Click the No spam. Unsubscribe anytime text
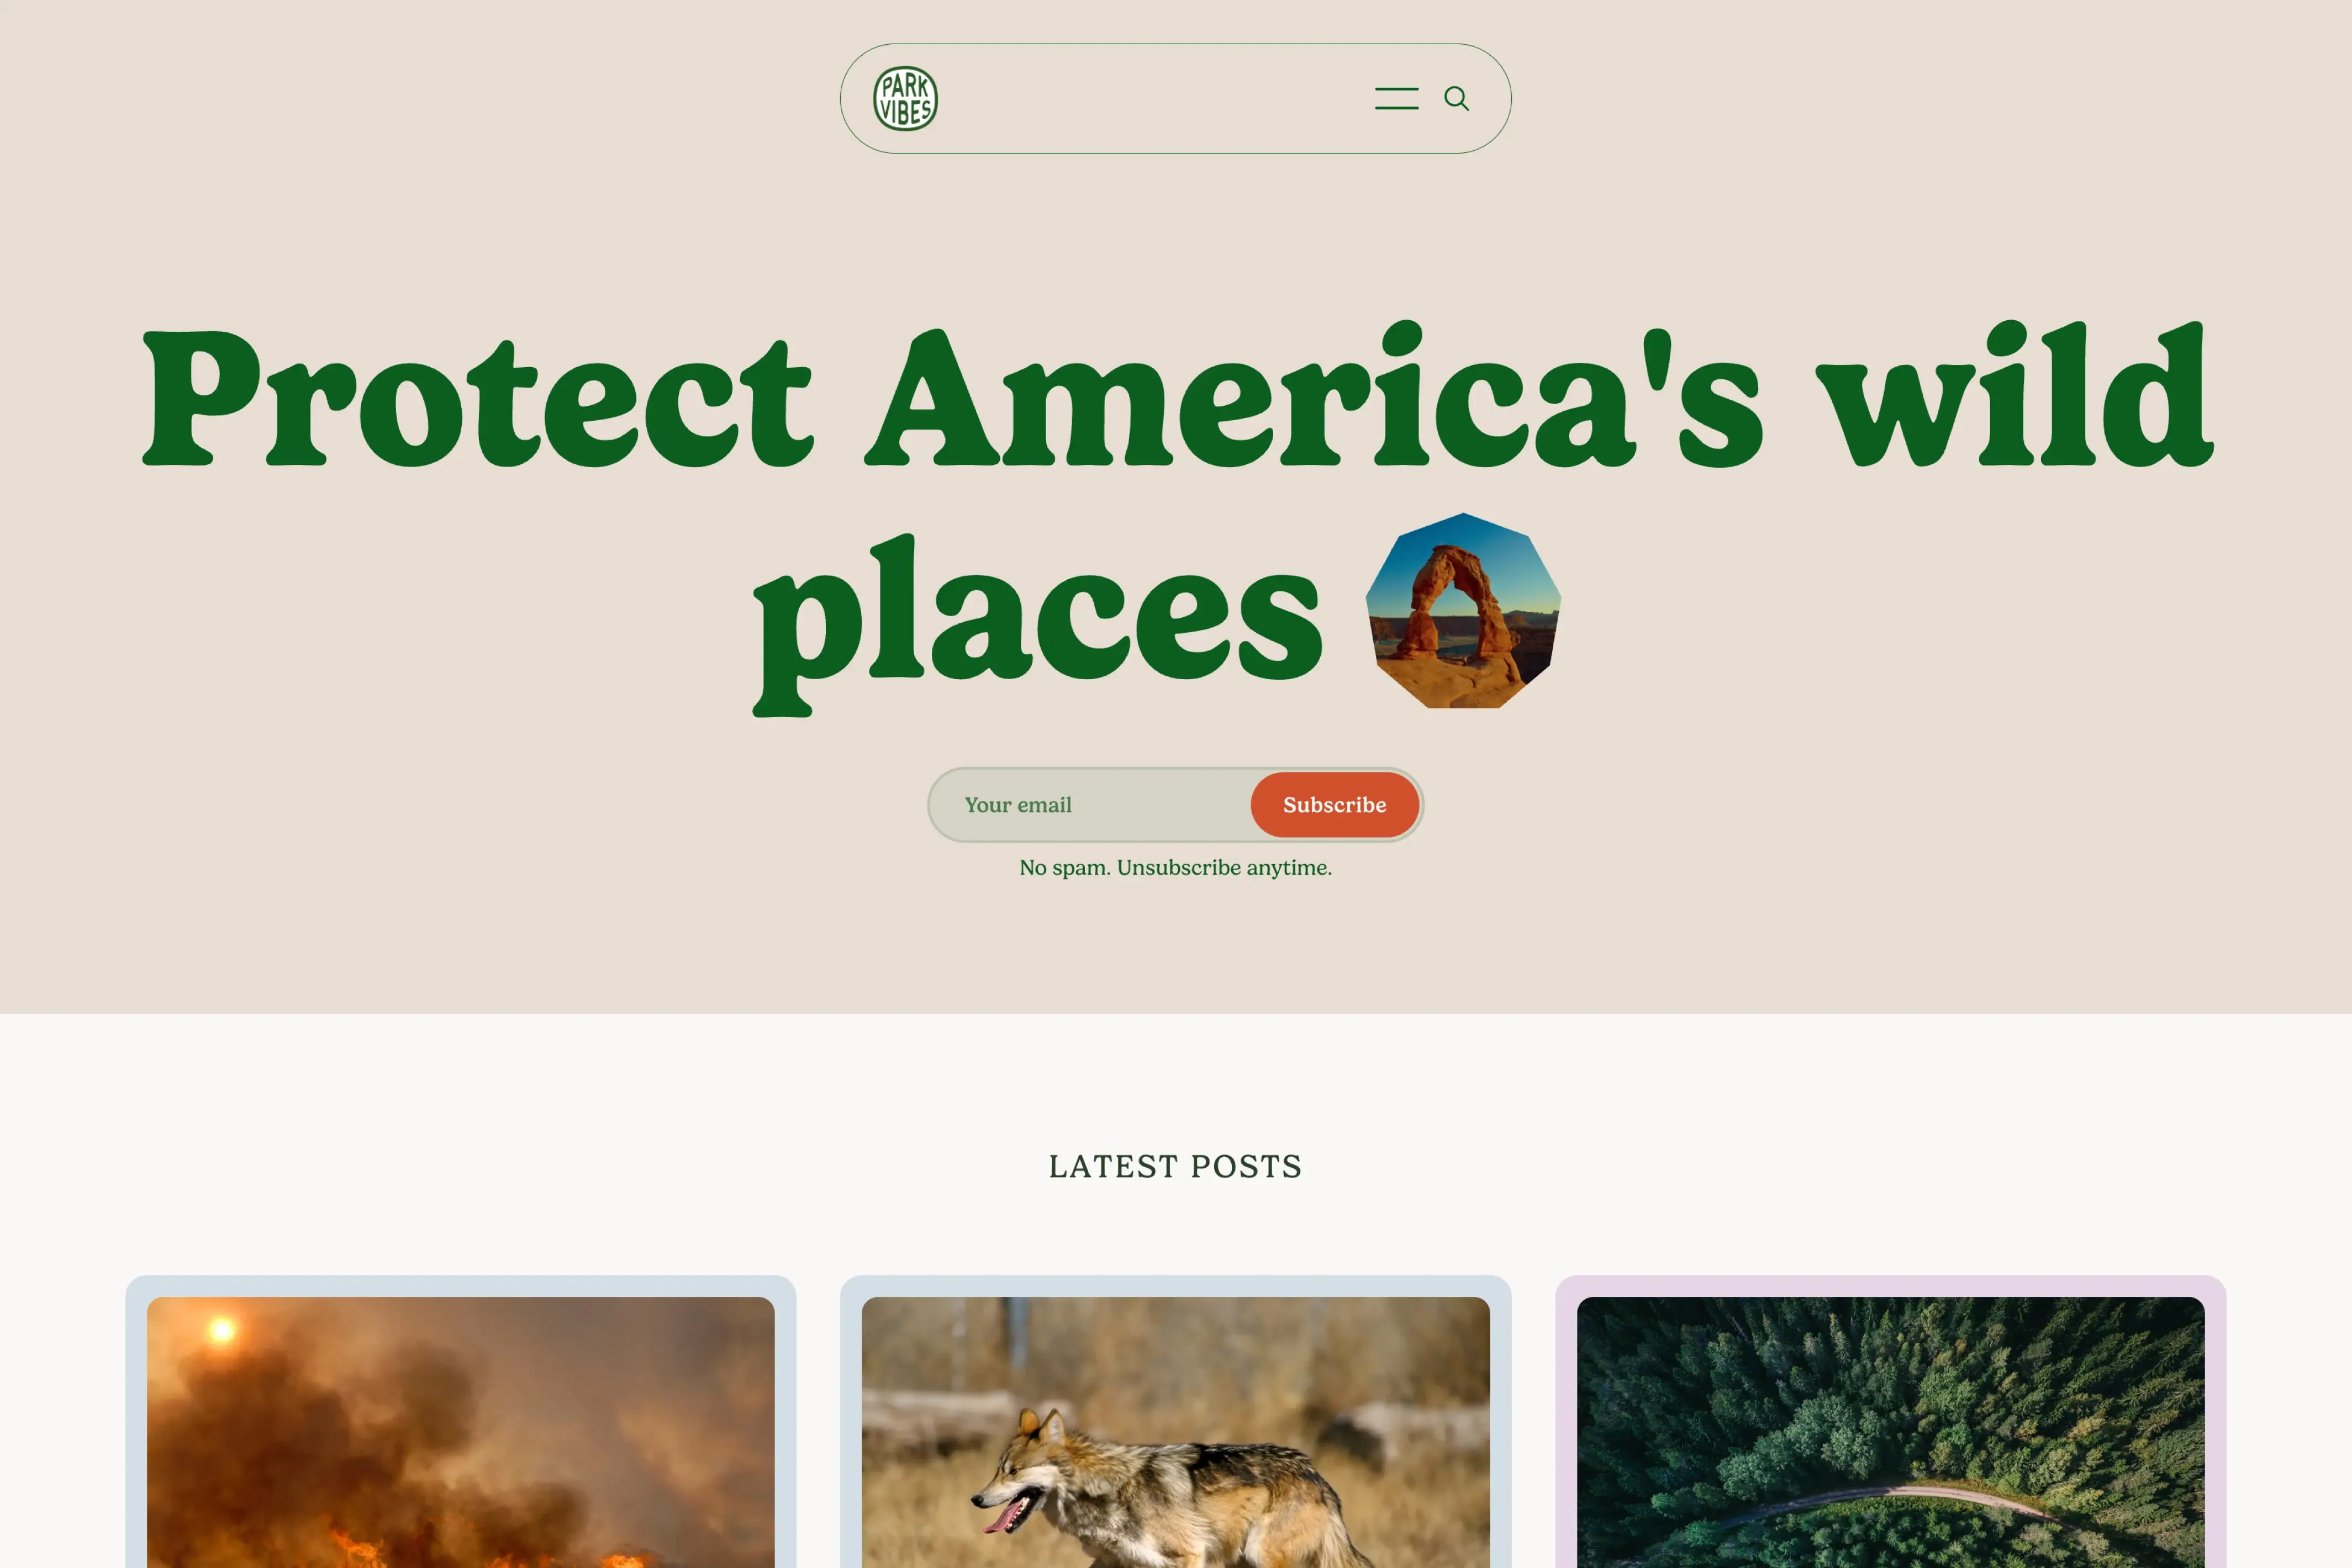Screen dimensions: 2352x1568 pyautogui.click(x=1175, y=867)
